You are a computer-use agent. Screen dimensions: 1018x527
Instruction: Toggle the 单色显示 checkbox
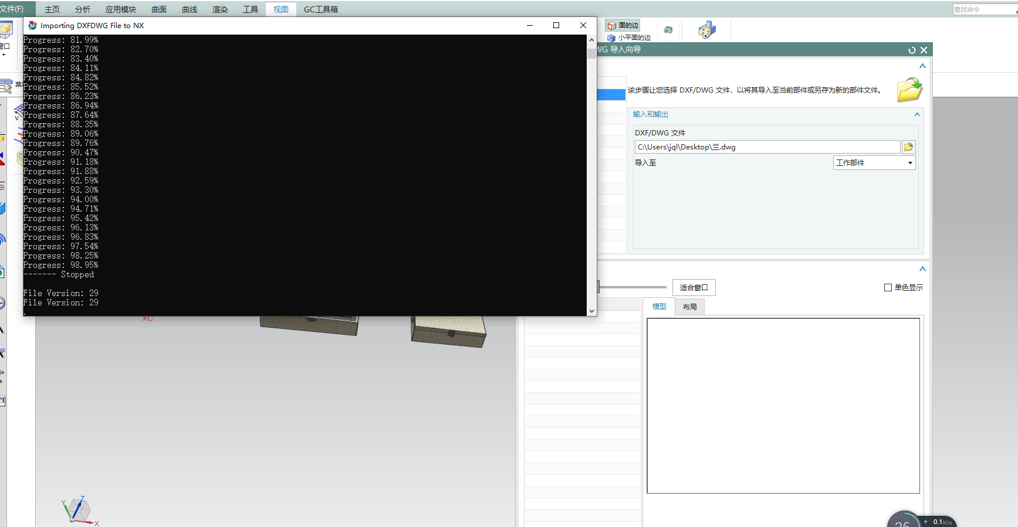pos(888,287)
